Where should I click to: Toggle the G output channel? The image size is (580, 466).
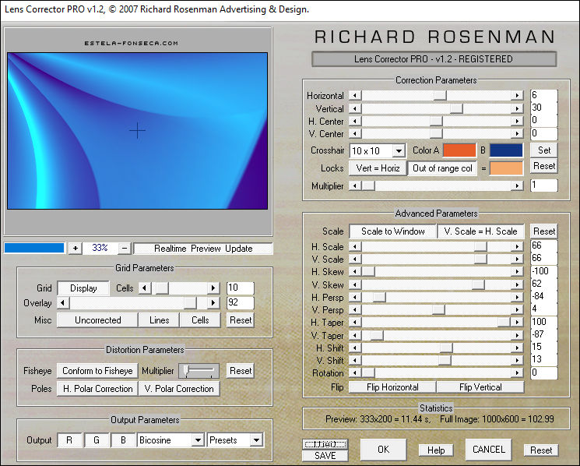click(x=97, y=440)
